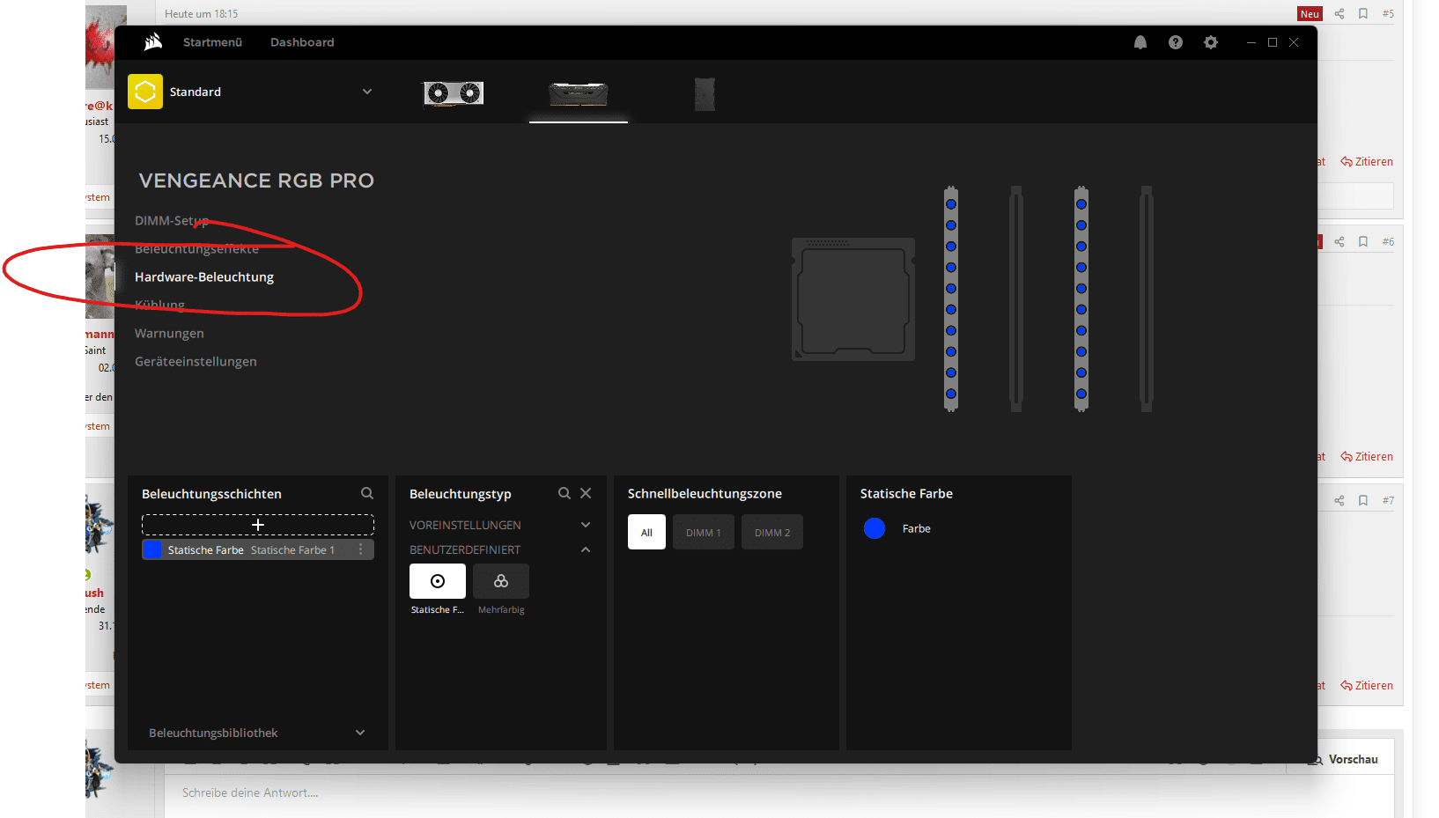1439x818 pixels.
Task: Search in Beleuchtungstyp panel
Action: click(x=565, y=493)
